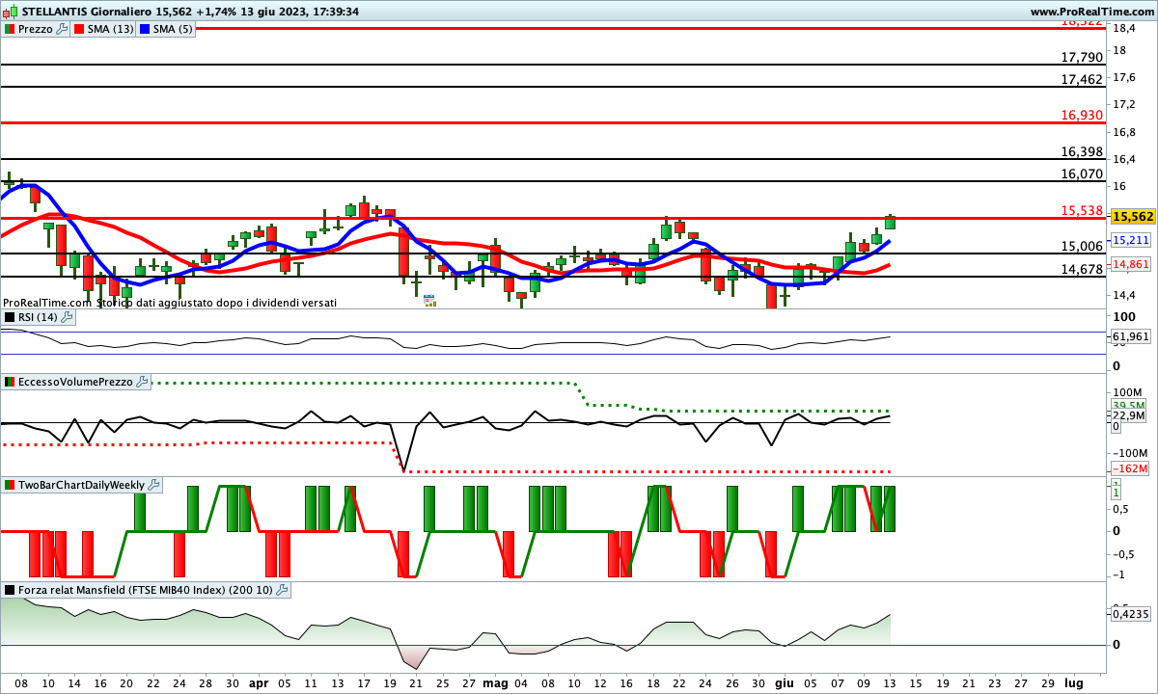The height and width of the screenshot is (694, 1158).
Task: Select the EccessoVolumePrezzo indicator label
Action: [75, 383]
